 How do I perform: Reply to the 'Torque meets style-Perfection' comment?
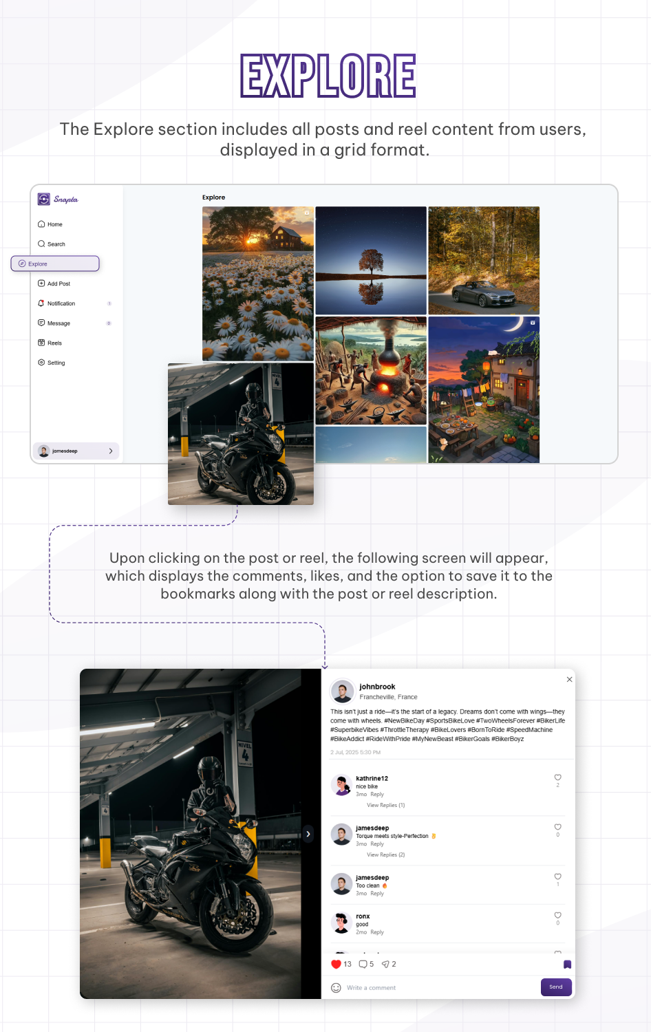click(x=377, y=843)
